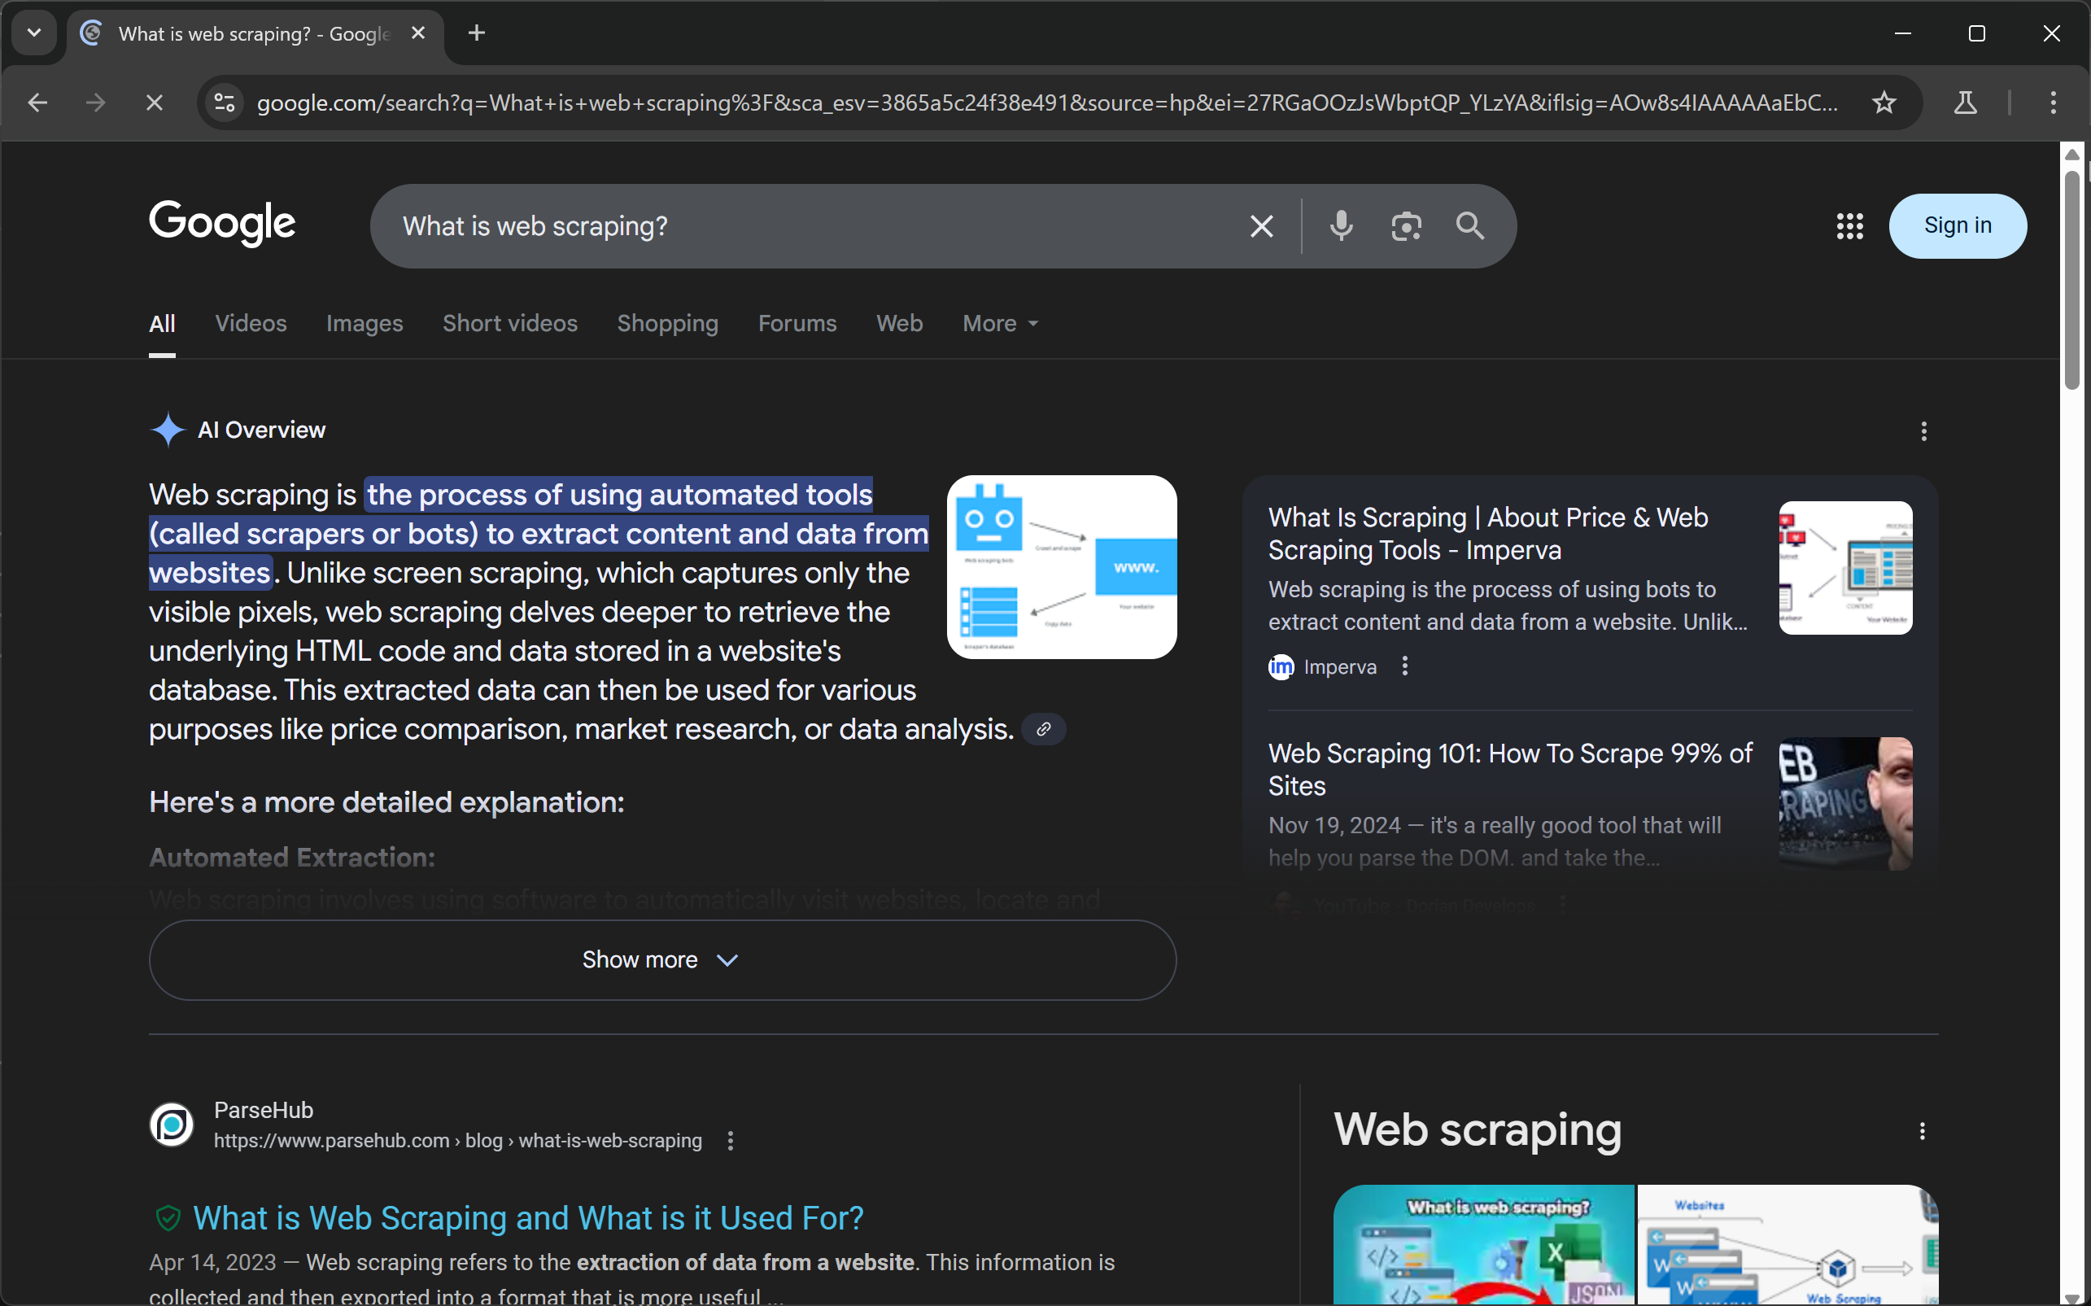Open Chrome three-dot menu

pos(2053,103)
